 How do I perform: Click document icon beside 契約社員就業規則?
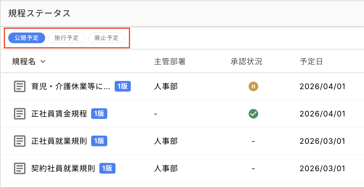pyautogui.click(x=20, y=168)
